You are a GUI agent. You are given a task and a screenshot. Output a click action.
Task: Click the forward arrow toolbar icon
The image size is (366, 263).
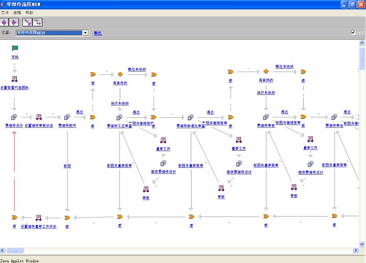tap(13, 22)
